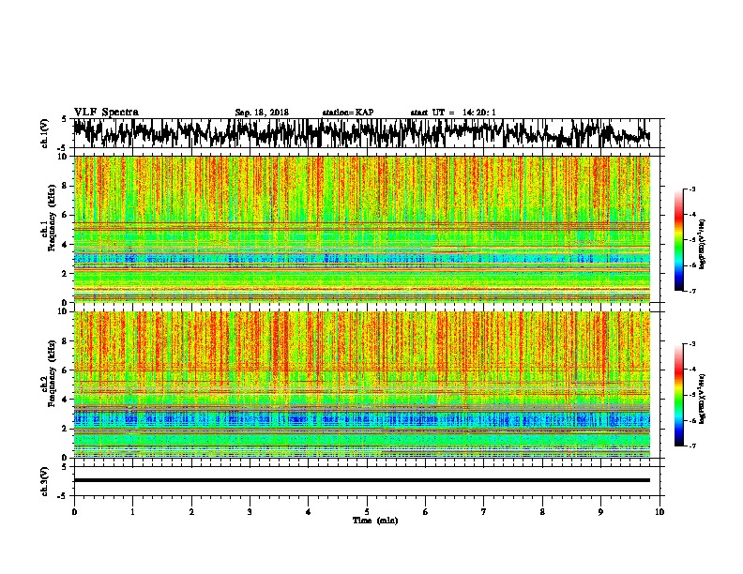This screenshot has width=743, height=574.
Task: Click time axis tick label "3"
Action: [250, 512]
